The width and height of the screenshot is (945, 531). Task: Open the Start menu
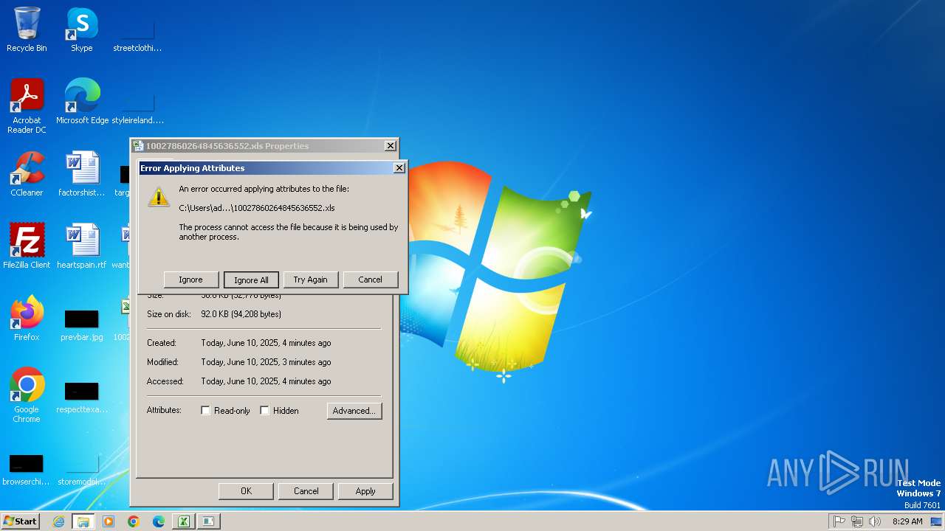point(20,521)
